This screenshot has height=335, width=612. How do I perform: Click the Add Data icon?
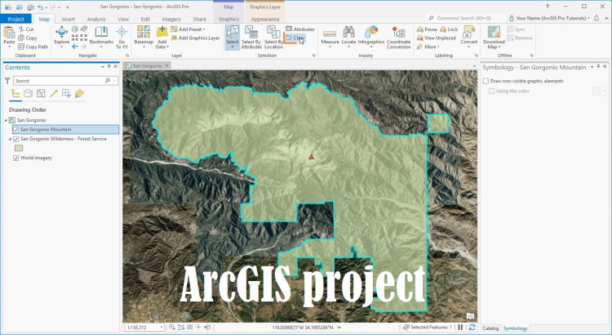point(162,32)
